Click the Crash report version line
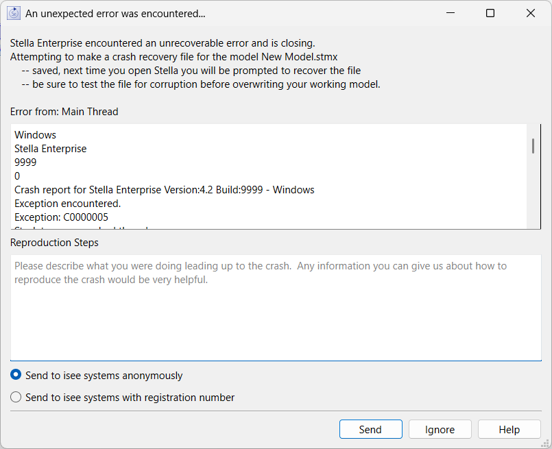Viewport: 552px width, 449px height. [x=164, y=190]
